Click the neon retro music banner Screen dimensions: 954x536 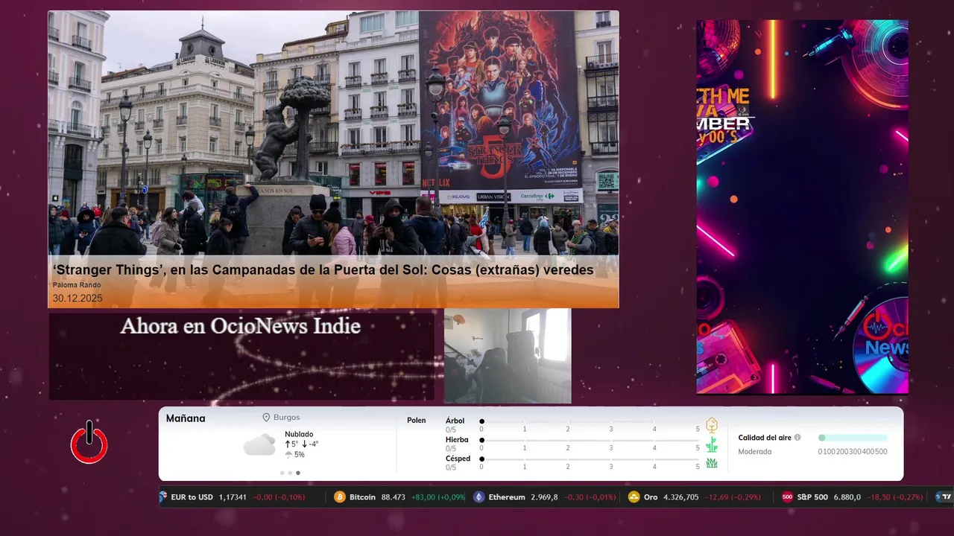(x=803, y=206)
